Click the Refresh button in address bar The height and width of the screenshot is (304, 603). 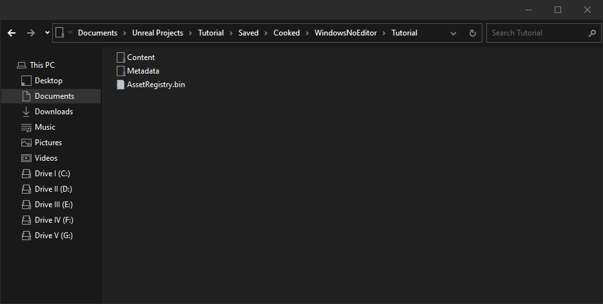coord(473,33)
